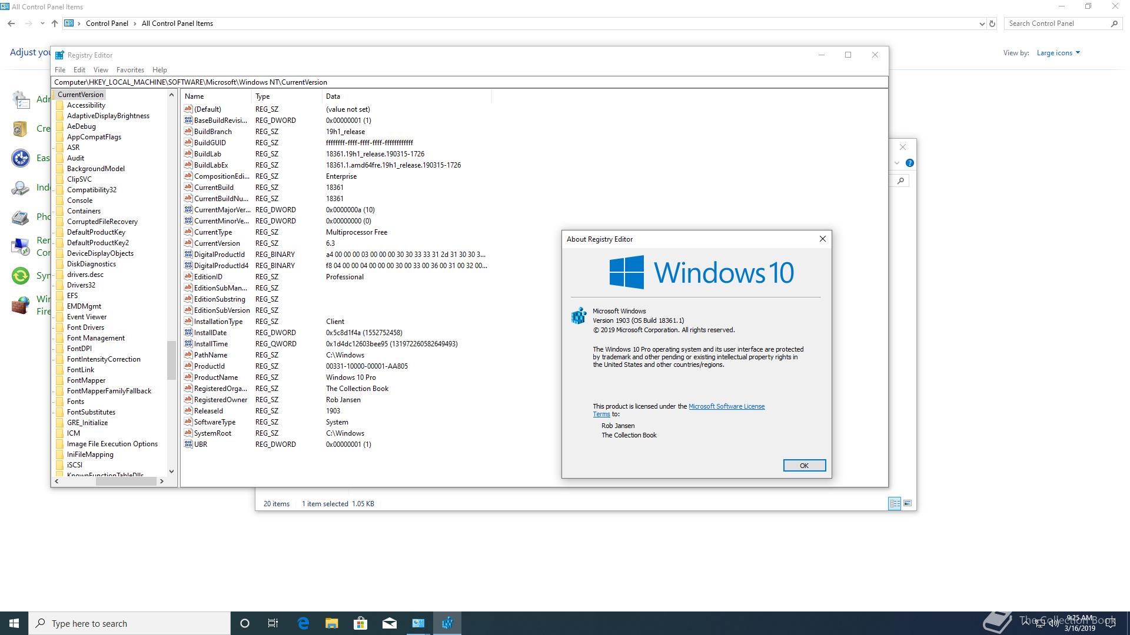Click the tree horizontal scroll right arrow

[161, 481]
